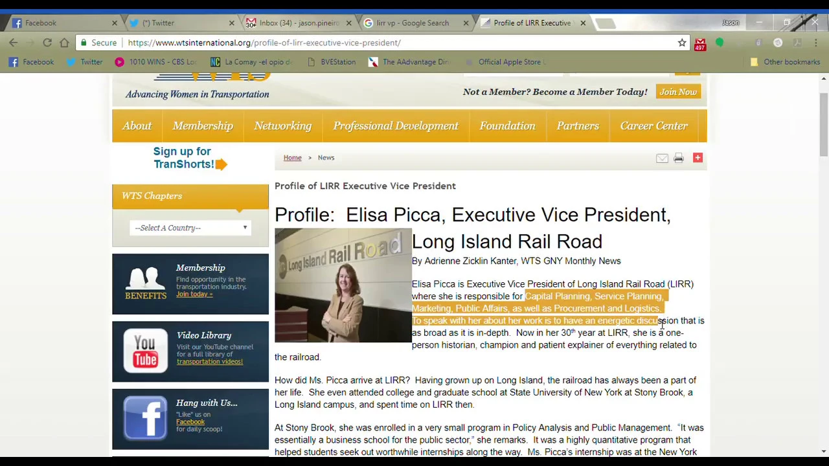Click the News breadcrumb text
Viewport: 829px width, 466px height.
[326, 158]
